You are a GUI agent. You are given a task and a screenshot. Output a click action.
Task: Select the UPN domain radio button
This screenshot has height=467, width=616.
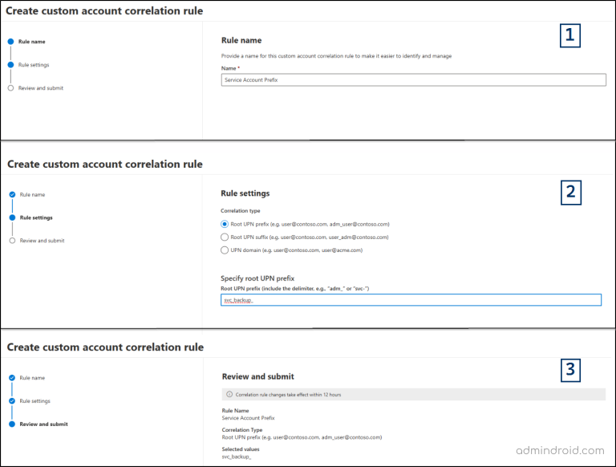pyautogui.click(x=225, y=250)
